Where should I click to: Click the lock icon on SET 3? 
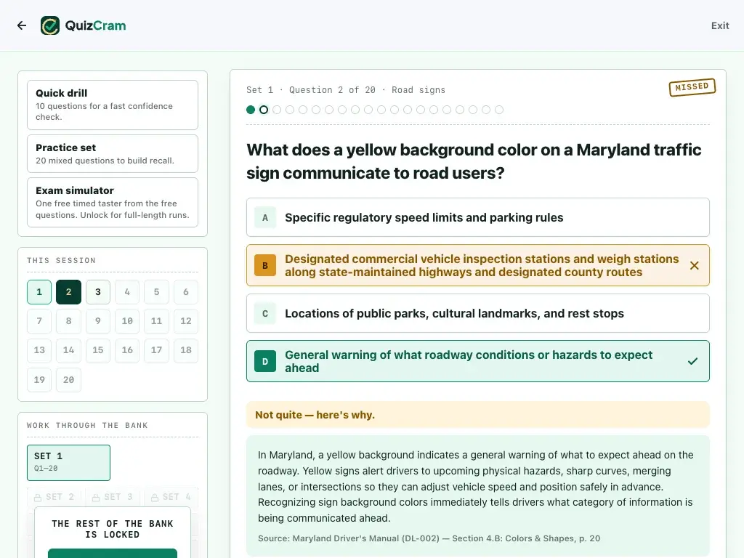pos(96,497)
